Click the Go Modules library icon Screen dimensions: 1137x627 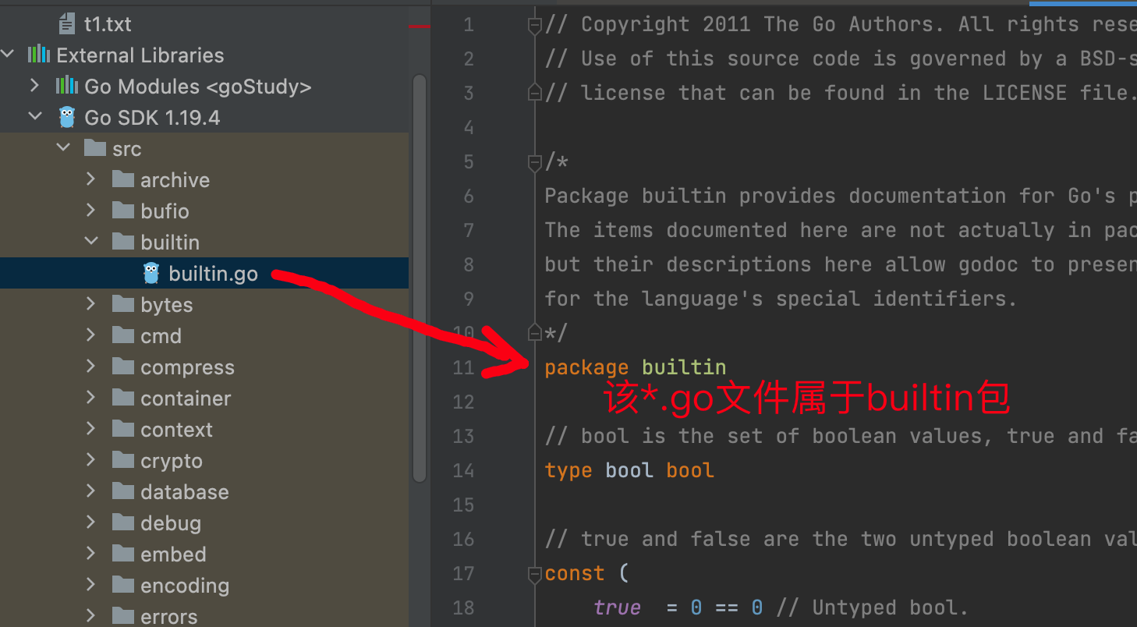[67, 86]
